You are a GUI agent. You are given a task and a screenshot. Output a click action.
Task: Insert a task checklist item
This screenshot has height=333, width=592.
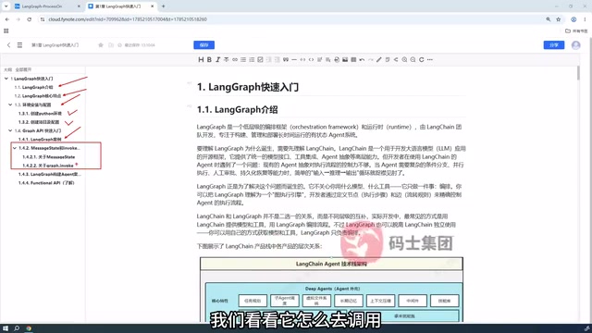260,59
